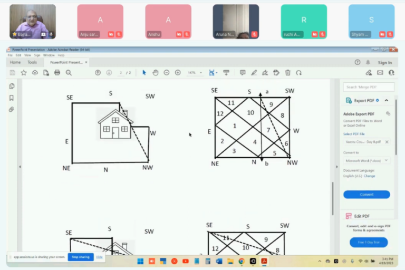Click the Stop sharing button
The image size is (405, 270).
(x=81, y=257)
